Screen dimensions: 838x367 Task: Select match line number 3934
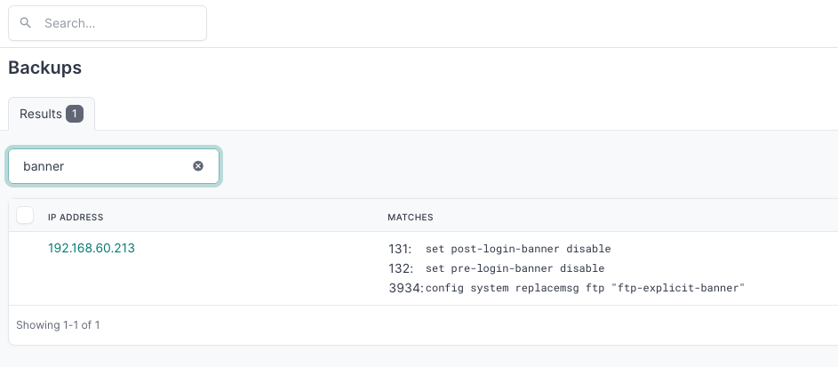[x=405, y=288]
